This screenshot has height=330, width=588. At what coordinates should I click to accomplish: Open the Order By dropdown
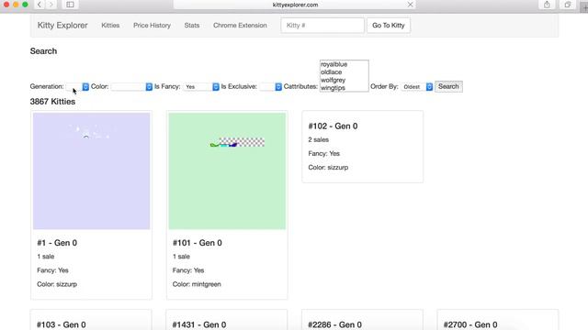coord(416,86)
